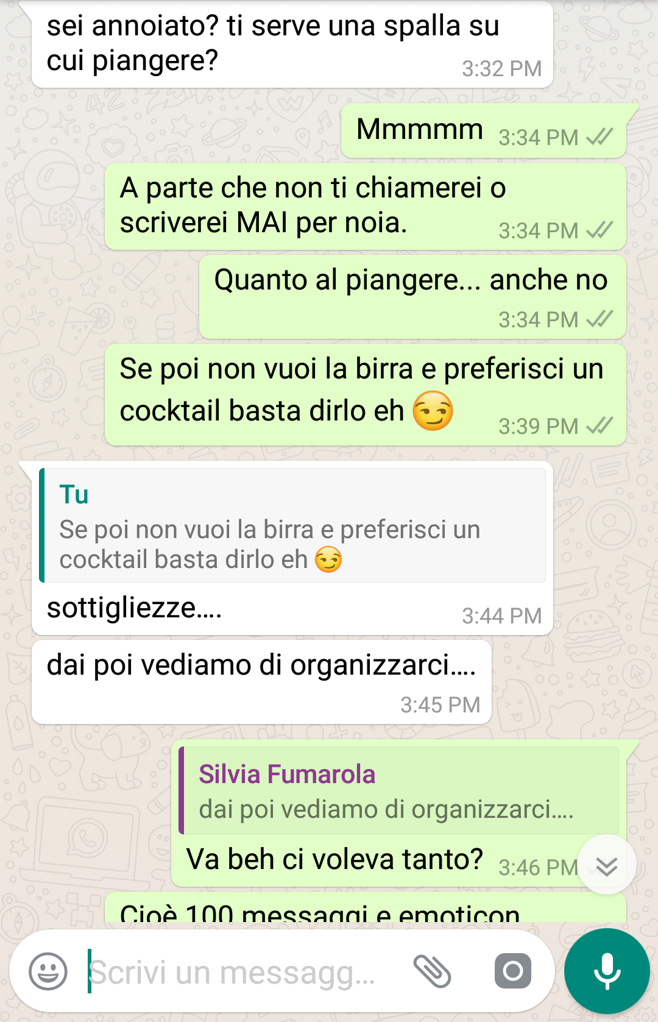Select the 'sottigliezze....' message text
The image size is (658, 1022).
coord(134,608)
